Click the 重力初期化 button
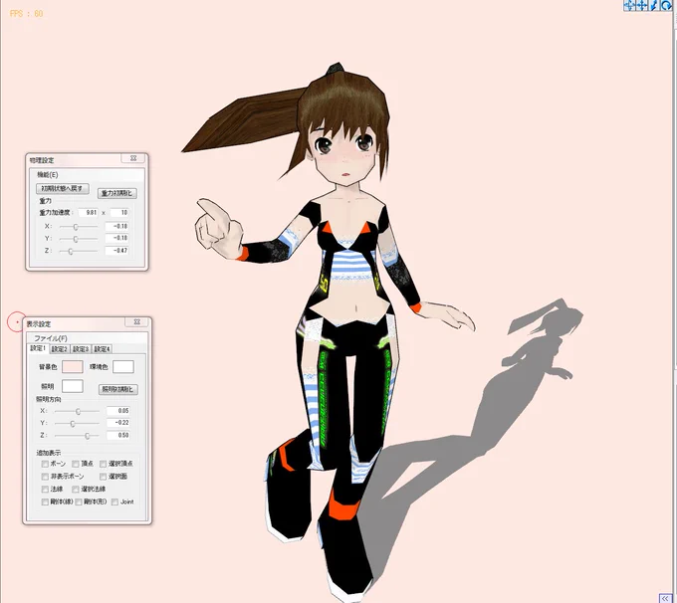677x603 pixels. 117,193
